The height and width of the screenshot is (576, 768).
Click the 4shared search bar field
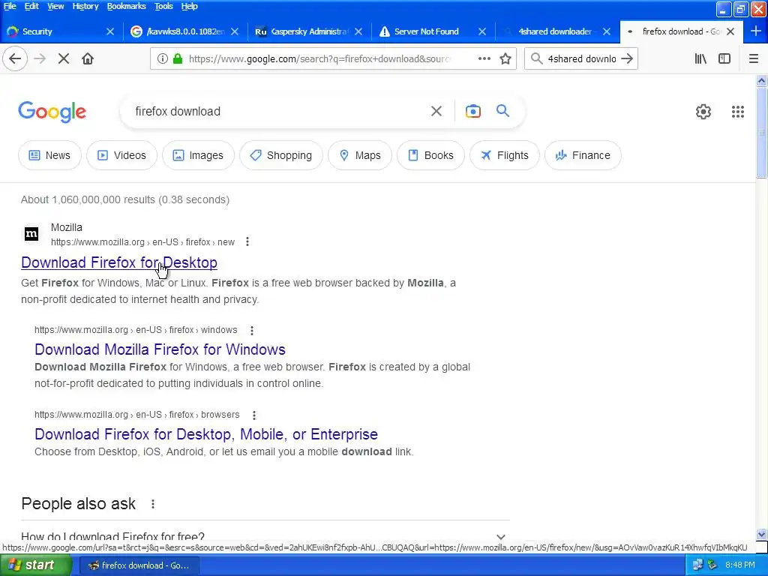tap(582, 58)
